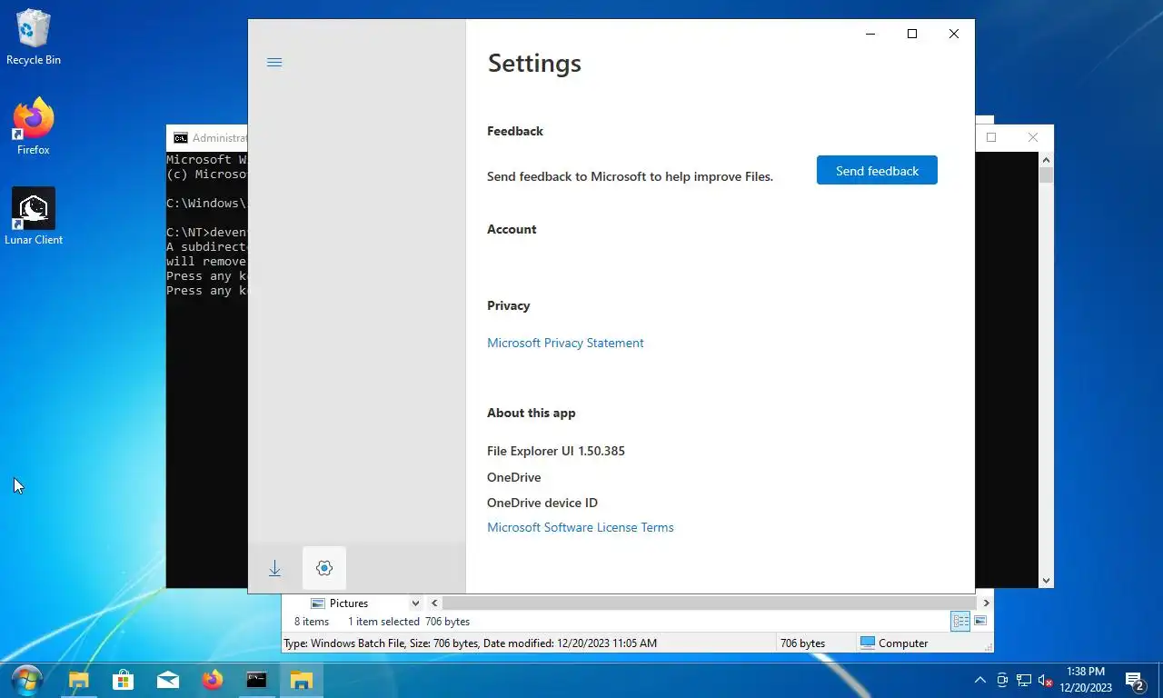
Task: Launch Firefox from the desktop shortcut
Action: [x=34, y=126]
